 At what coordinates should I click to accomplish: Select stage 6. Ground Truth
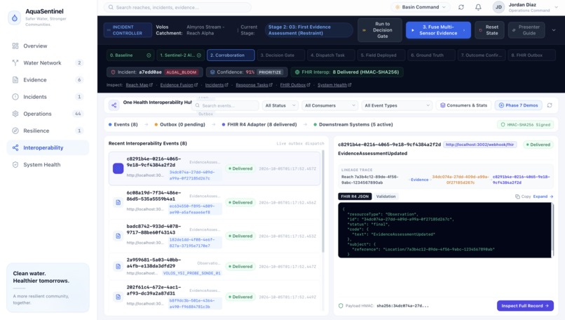pyautogui.click(x=431, y=55)
